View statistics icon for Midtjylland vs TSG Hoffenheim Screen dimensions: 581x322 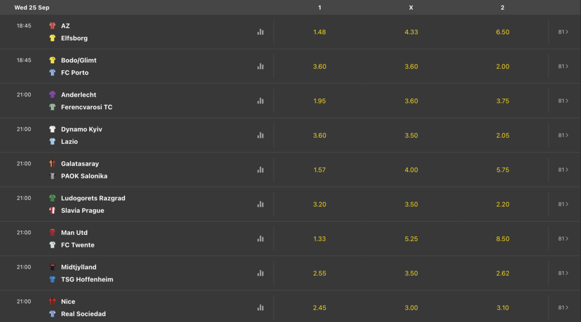click(x=260, y=273)
